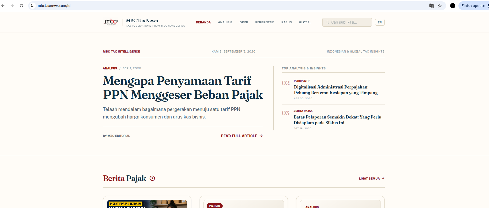
Task: Open the black profile avatar icon
Action: (453, 6)
